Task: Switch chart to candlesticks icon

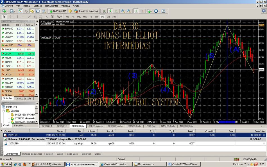Action: pos(110,11)
